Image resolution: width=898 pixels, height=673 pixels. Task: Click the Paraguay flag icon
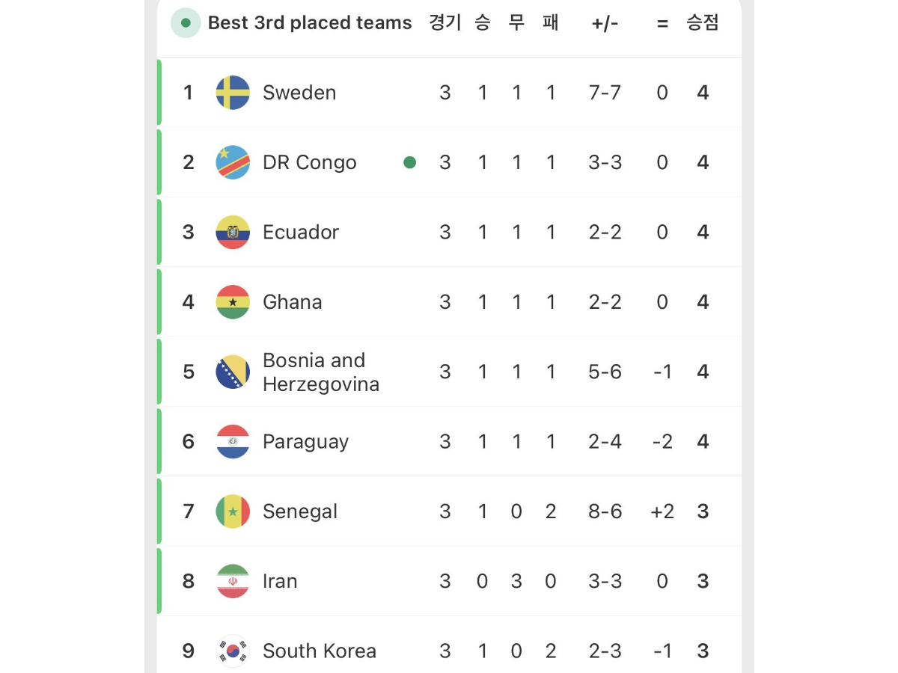[233, 441]
